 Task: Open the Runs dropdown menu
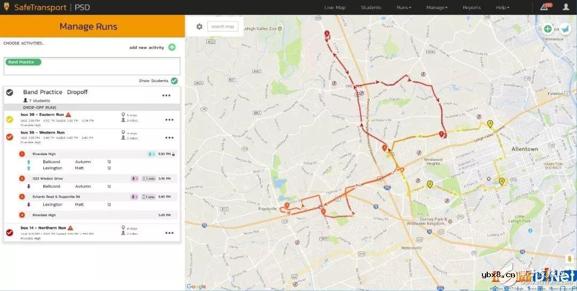pyautogui.click(x=403, y=7)
